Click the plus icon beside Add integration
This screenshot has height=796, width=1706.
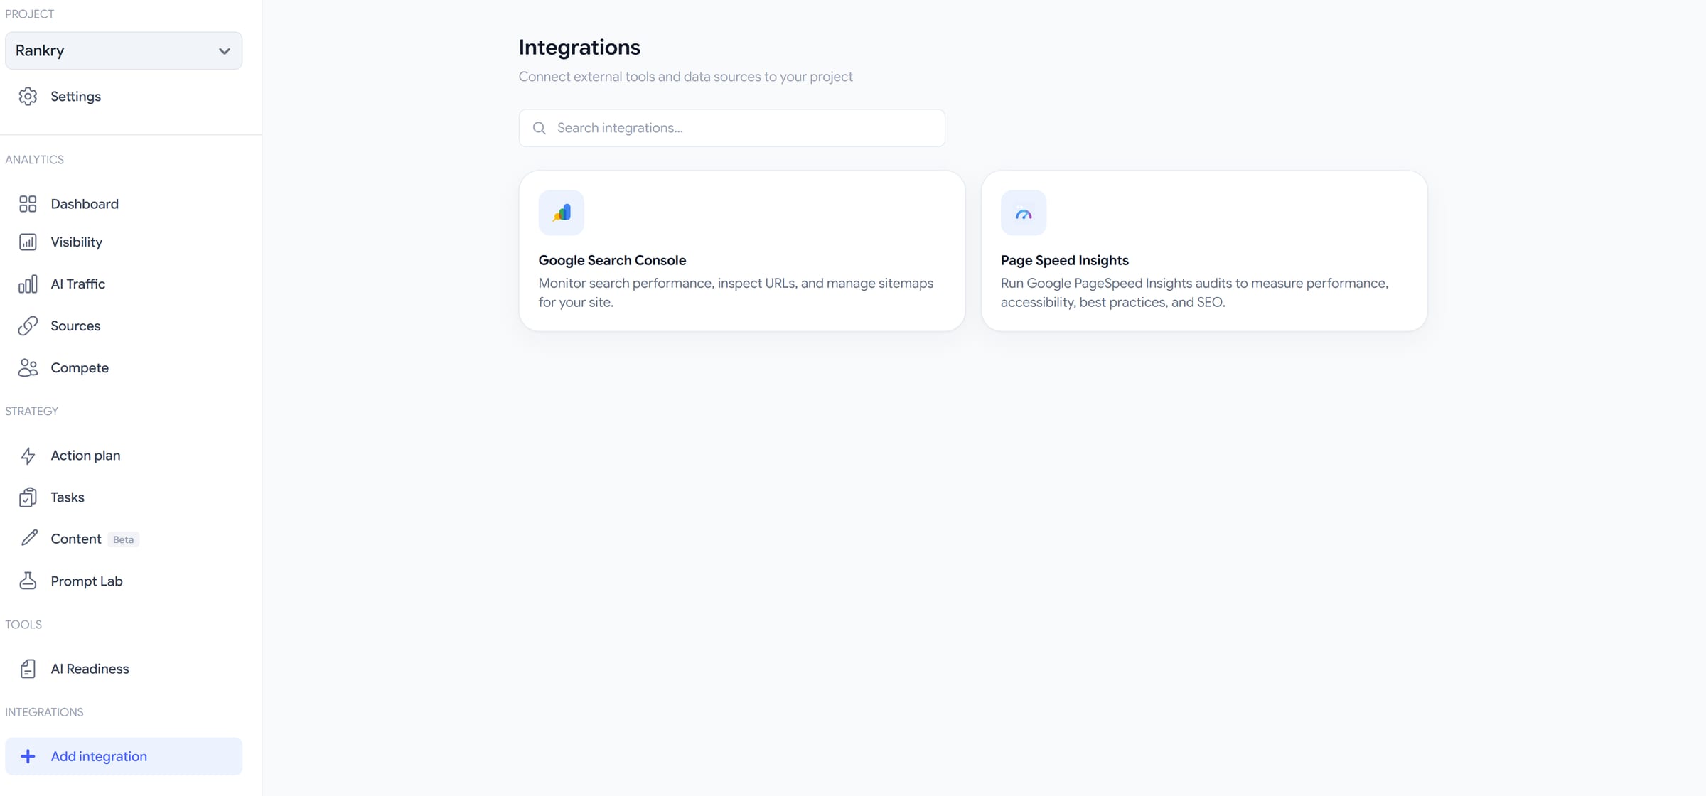pos(28,756)
